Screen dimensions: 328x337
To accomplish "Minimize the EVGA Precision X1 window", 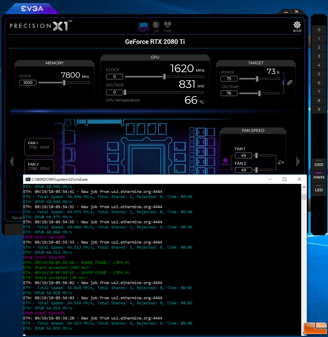I will 286,12.
